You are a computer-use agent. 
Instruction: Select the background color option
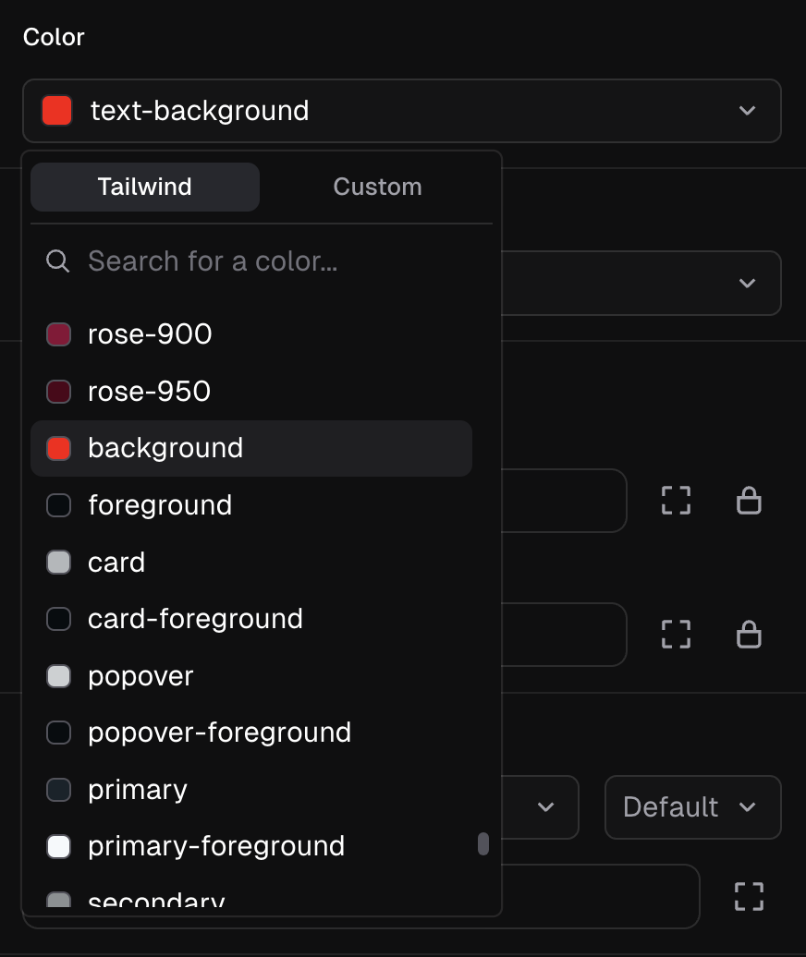(x=165, y=448)
